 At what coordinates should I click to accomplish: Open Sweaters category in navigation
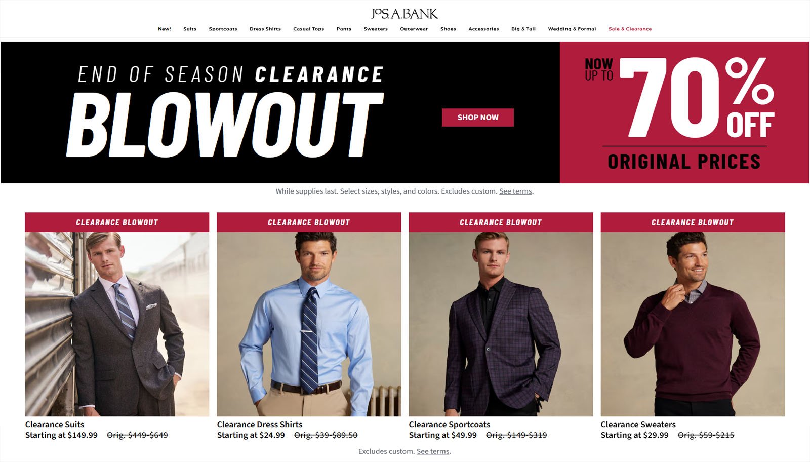pyautogui.click(x=376, y=29)
